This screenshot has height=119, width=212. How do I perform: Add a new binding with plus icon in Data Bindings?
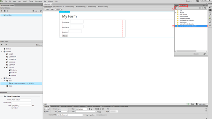coord(175,8)
